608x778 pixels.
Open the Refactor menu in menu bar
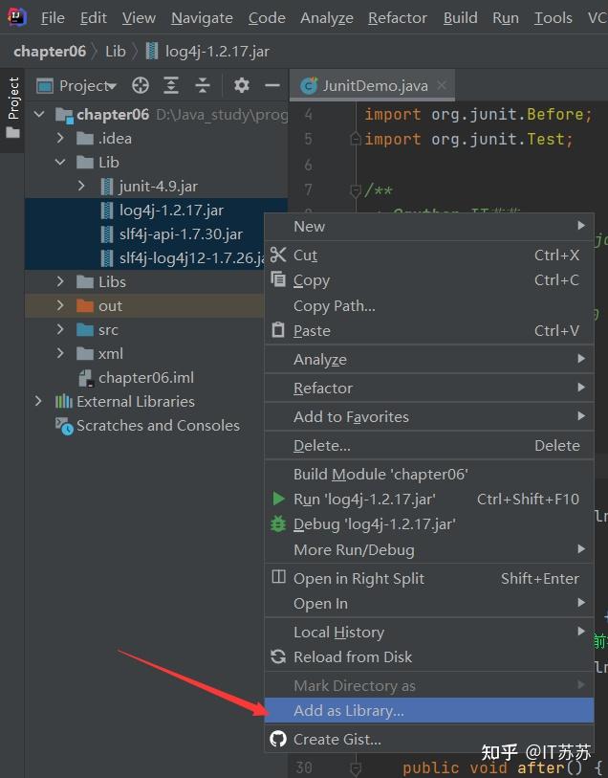[397, 17]
